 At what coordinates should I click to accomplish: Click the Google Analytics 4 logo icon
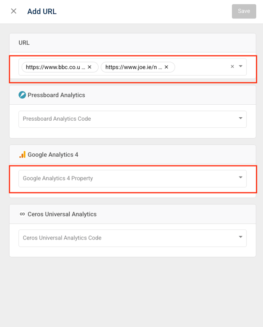tap(22, 155)
